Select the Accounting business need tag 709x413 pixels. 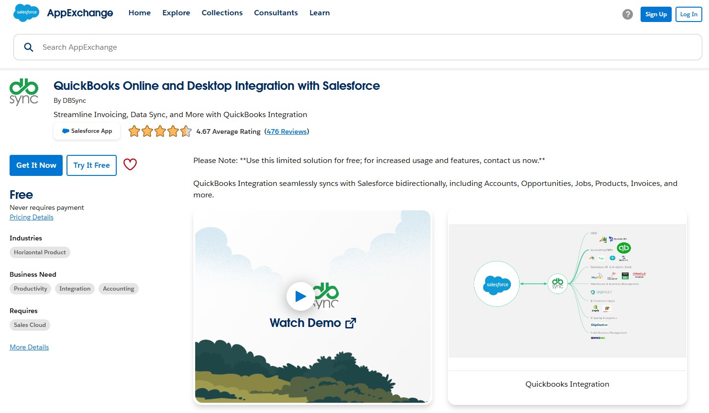(119, 289)
